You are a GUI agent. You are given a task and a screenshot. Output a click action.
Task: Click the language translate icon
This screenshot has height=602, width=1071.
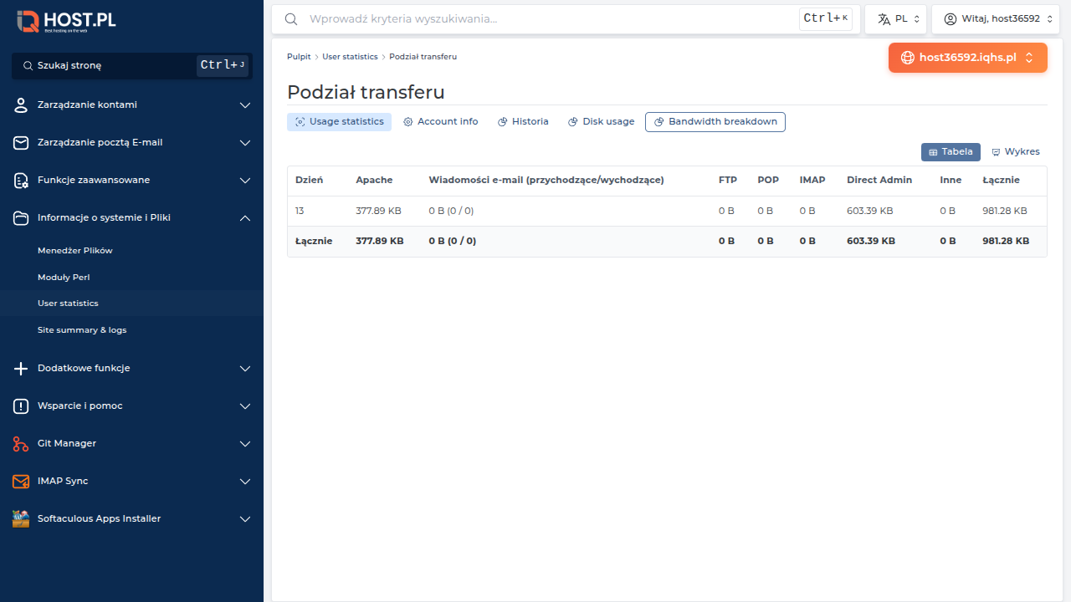[884, 18]
